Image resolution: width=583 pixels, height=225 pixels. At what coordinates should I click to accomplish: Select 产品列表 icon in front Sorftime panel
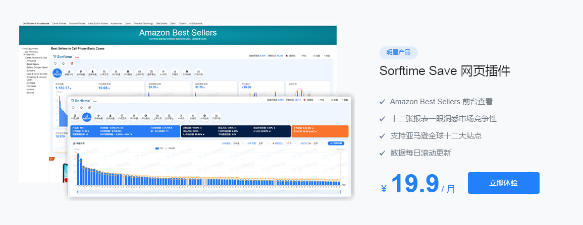(x=217, y=117)
